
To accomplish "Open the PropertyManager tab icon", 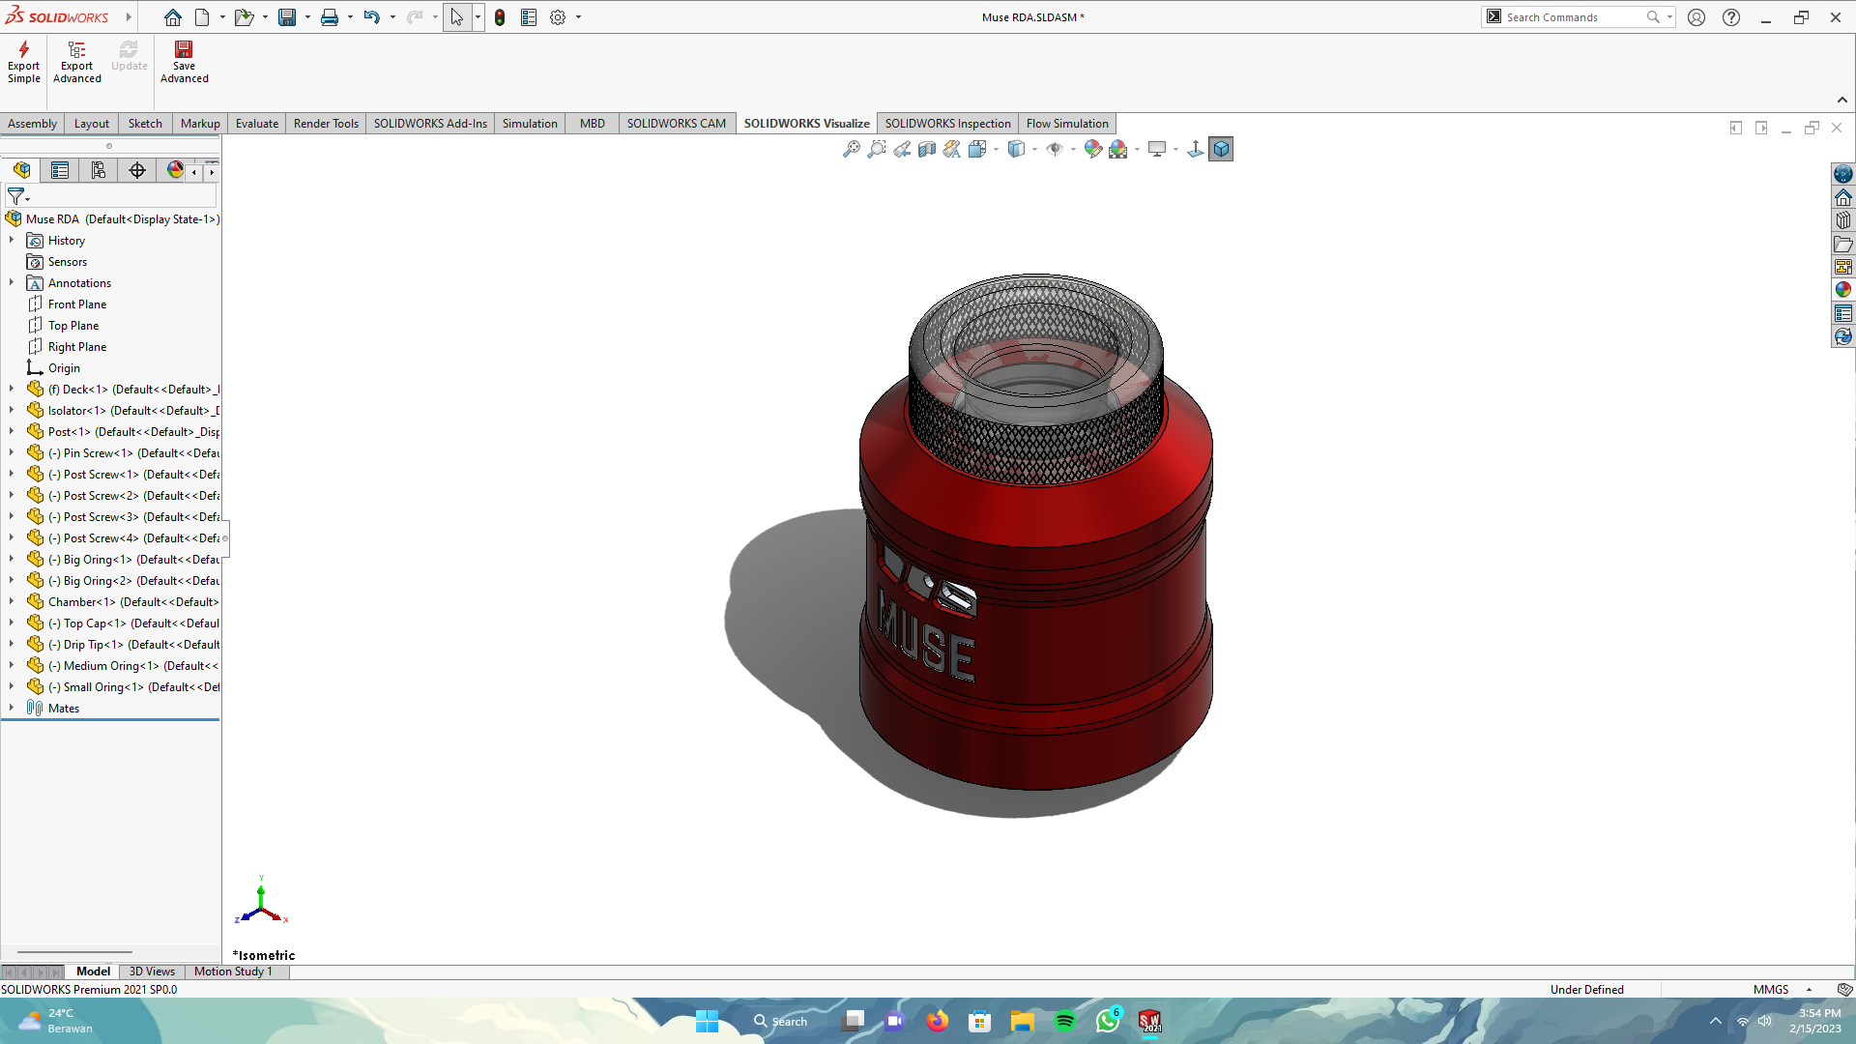I will point(60,171).
